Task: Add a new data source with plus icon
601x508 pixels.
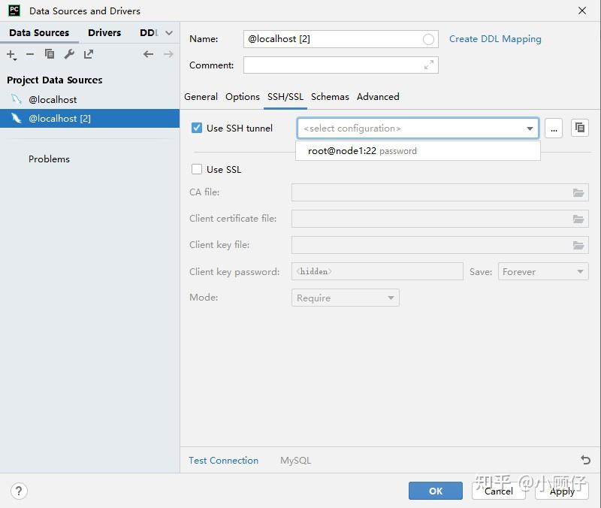Action: 11,55
